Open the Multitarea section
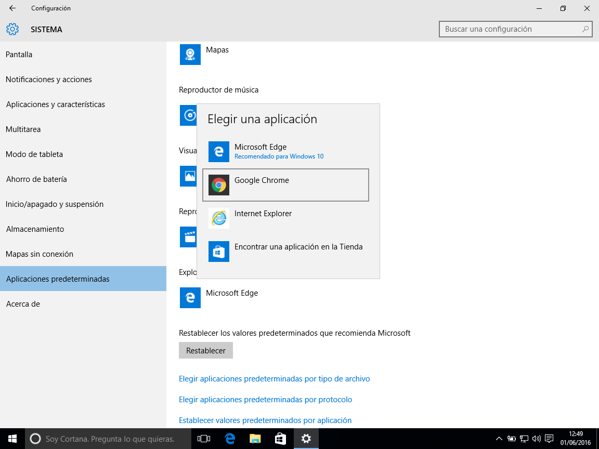The image size is (599, 449). [x=83, y=129]
